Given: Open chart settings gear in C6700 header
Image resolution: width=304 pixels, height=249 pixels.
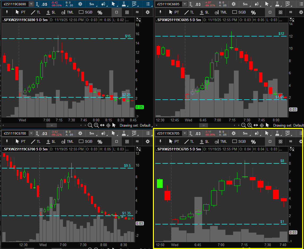Looking at the screenshot, I should coord(80,133).
